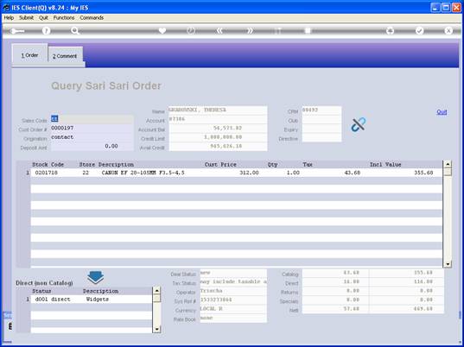The width and height of the screenshot is (464, 347).
Task: Click the key icon in toolbar
Action: (17, 31)
